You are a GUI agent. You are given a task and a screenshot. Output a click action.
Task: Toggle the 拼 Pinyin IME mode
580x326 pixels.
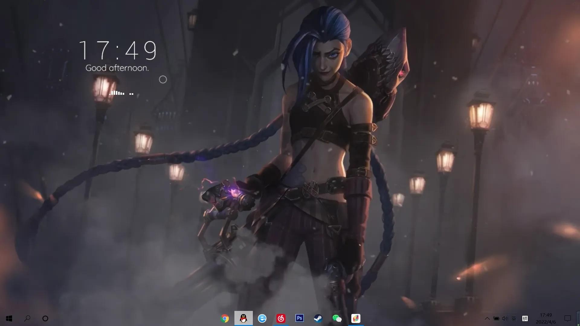coord(525,318)
